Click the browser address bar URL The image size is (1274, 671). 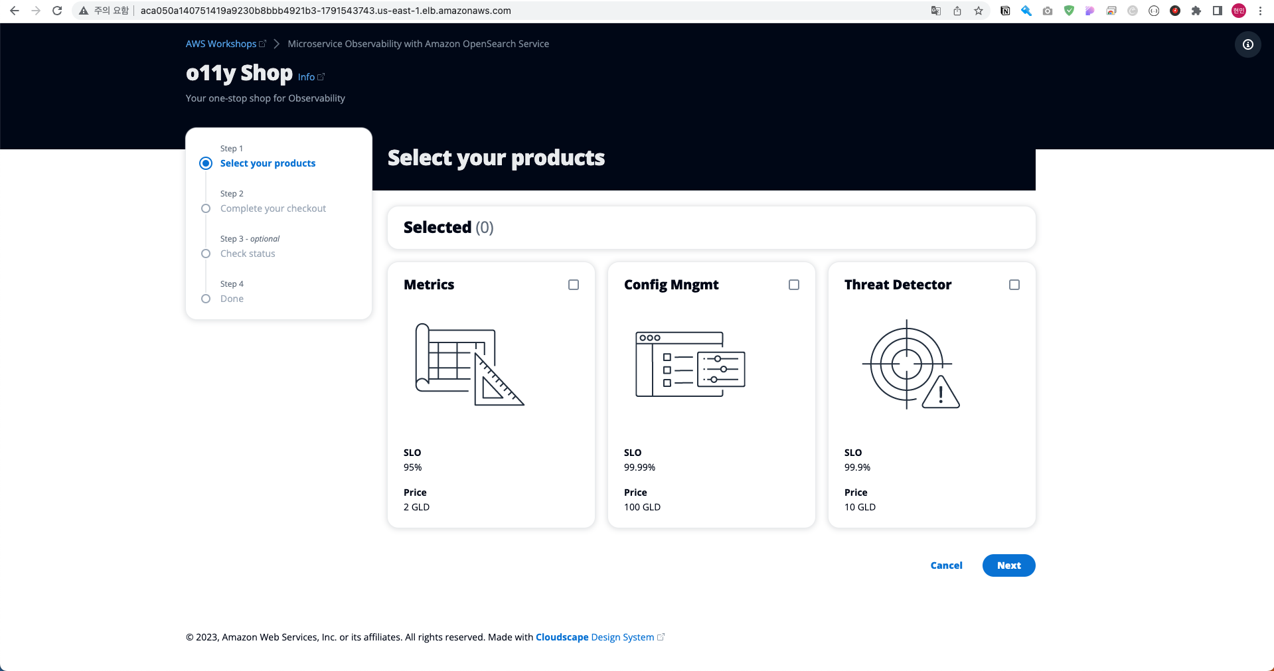pos(325,11)
